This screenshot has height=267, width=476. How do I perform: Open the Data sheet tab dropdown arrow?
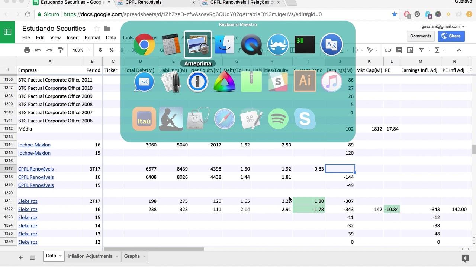[x=60, y=256]
